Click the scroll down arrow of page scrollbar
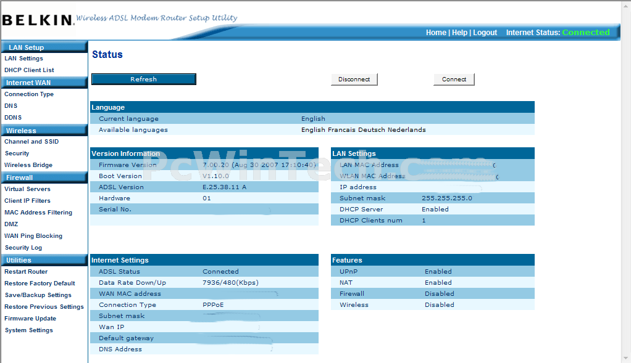 (626, 358)
